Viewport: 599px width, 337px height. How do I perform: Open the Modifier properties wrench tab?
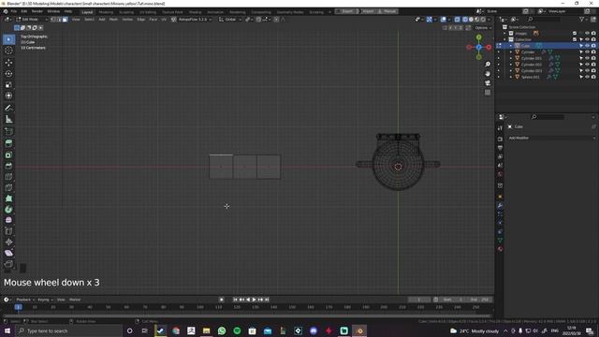point(500,206)
